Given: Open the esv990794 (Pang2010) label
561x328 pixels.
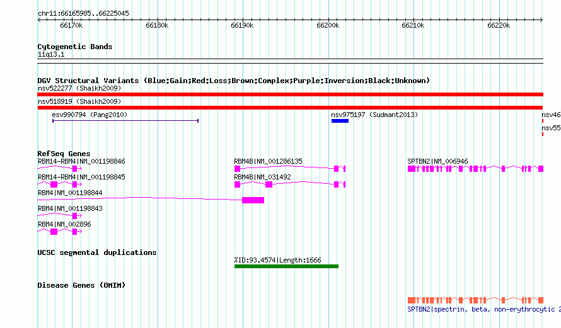Looking at the screenshot, I should tap(90, 115).
